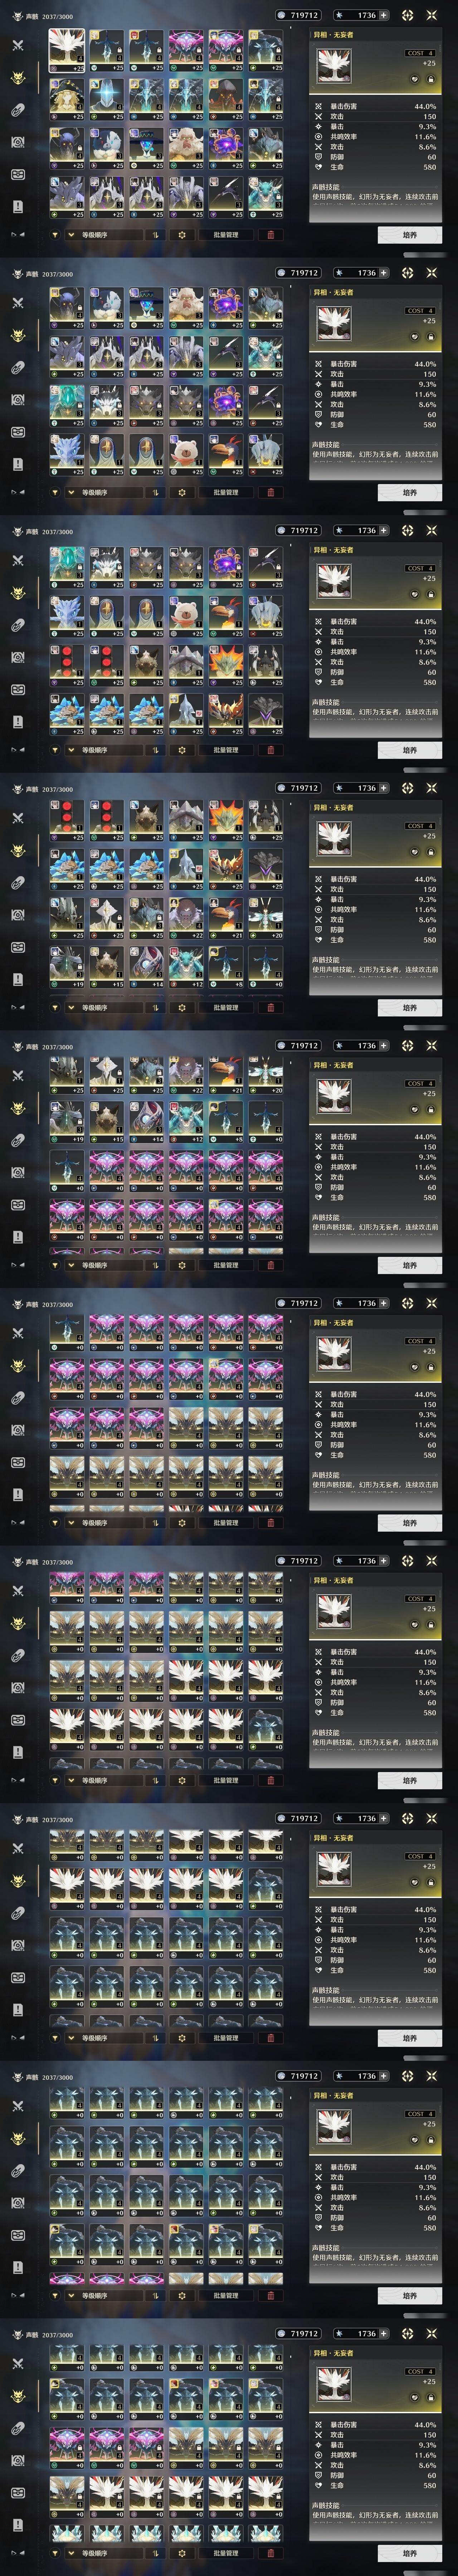Screen dimensions: 458x2576
Task: Click the exclamation-mark sidebar icon in topmost panel
Action: [17, 206]
